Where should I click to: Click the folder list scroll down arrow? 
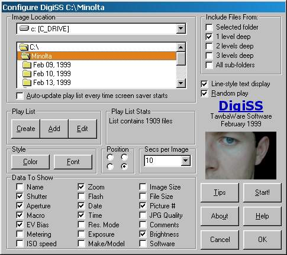(181, 83)
